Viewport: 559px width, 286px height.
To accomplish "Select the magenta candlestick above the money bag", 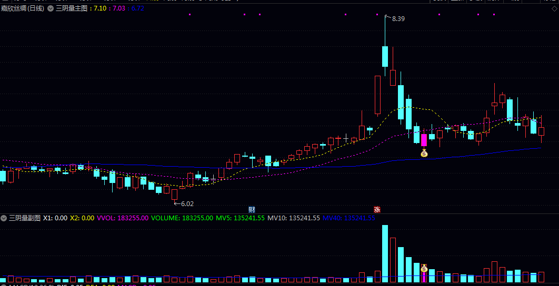I will coord(424,140).
